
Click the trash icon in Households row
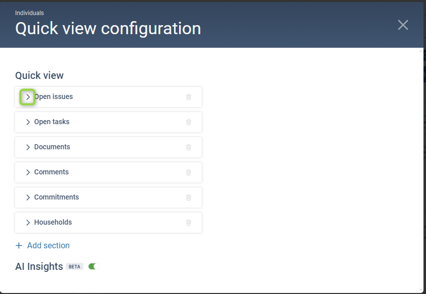coord(189,223)
